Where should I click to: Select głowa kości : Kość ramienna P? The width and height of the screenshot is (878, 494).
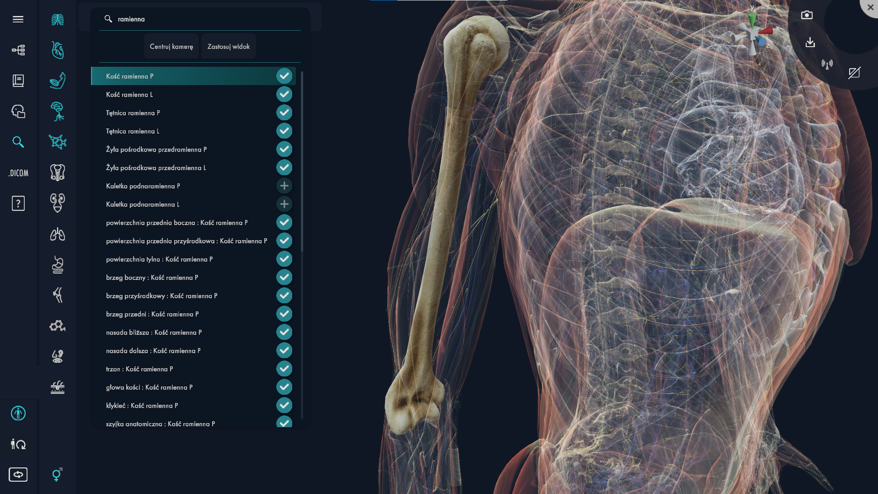pos(193,387)
